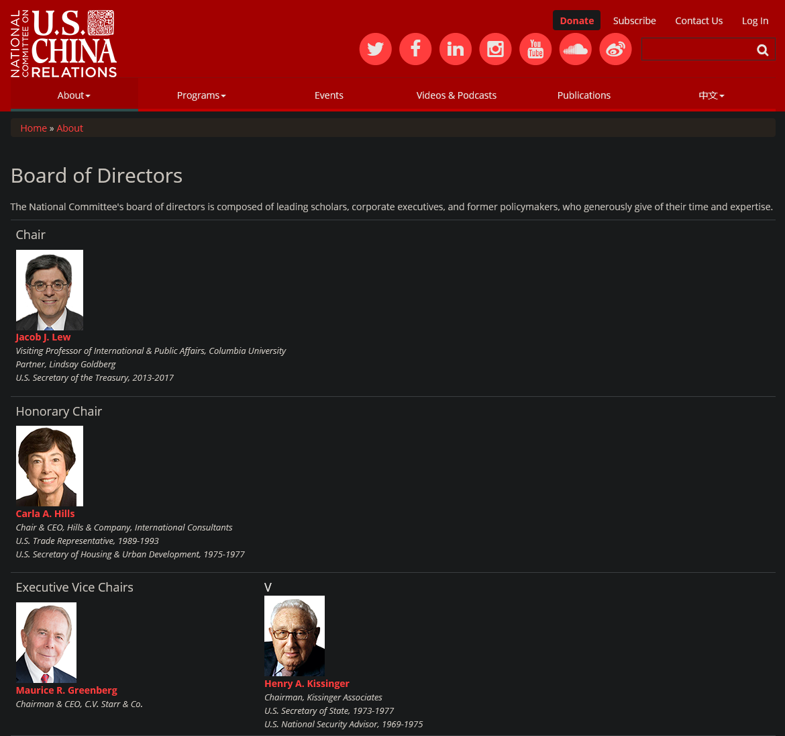Expand the 中文 language dropdown

point(711,95)
